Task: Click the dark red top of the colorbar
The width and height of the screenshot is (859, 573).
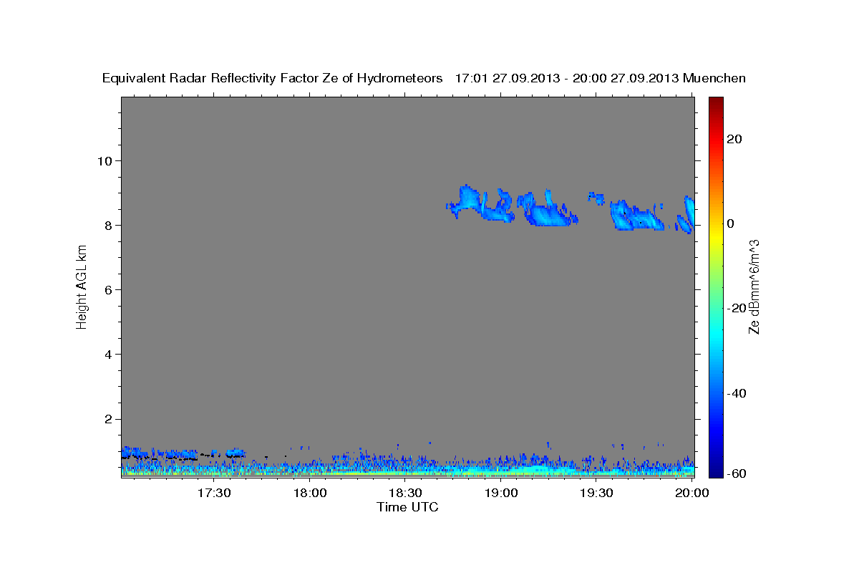Action: pos(716,102)
